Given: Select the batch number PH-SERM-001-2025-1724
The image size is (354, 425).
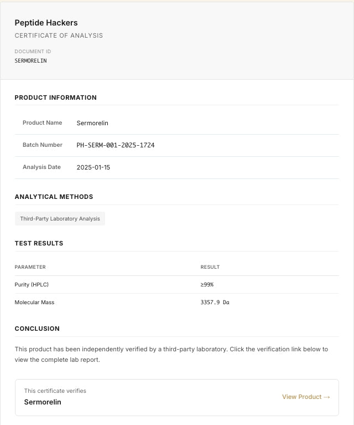Looking at the screenshot, I should (x=116, y=145).
